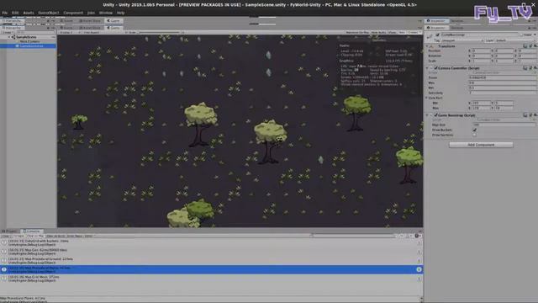Collapse the Transform component

tap(427, 46)
